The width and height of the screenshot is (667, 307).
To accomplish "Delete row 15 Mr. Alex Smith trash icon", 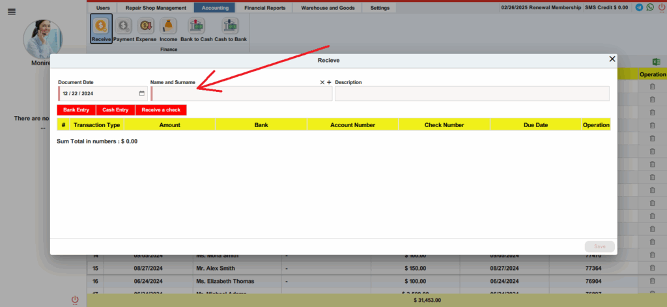I will 652,268.
